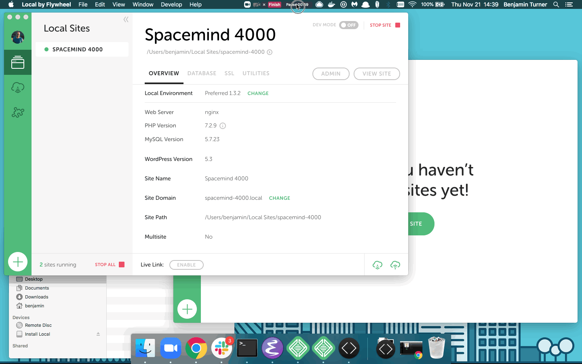Open the Window menu

point(143,4)
